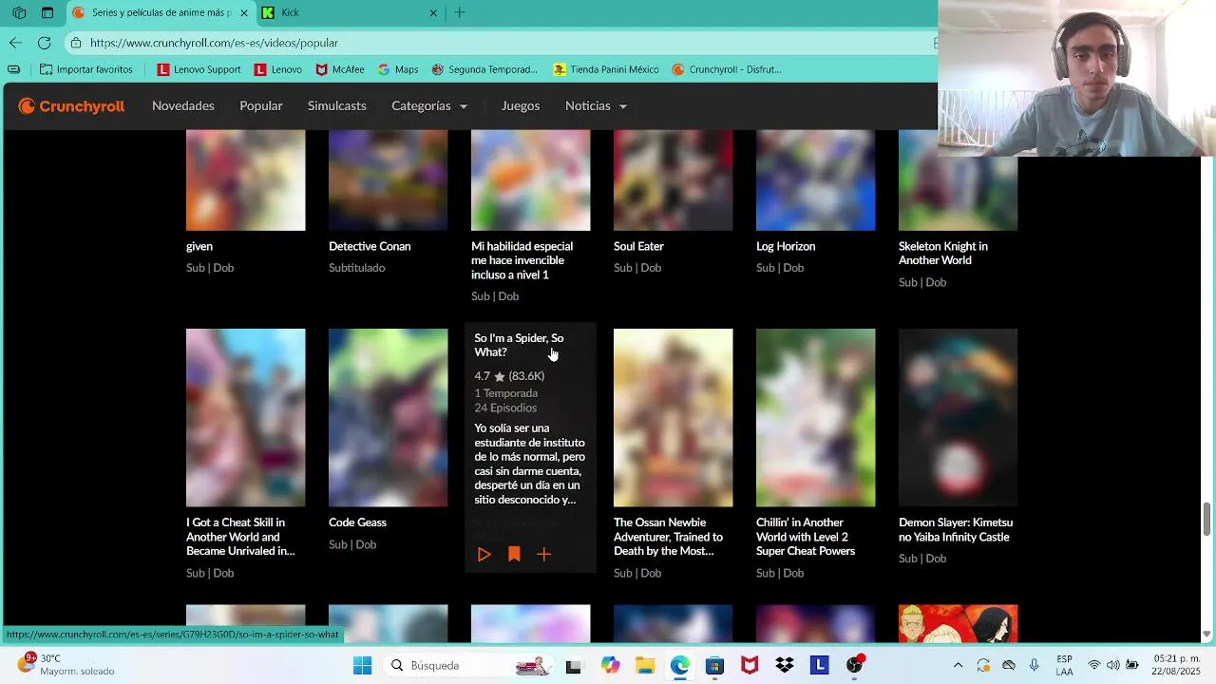Go back to the previous page
The image size is (1216, 684).
point(15,43)
